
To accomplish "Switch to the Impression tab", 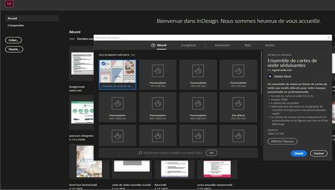I will point(222,45).
